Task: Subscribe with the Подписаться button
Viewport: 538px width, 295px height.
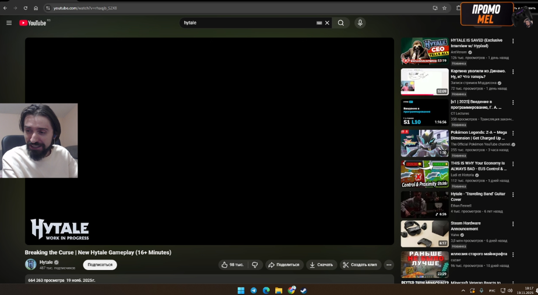Action: pos(100,265)
